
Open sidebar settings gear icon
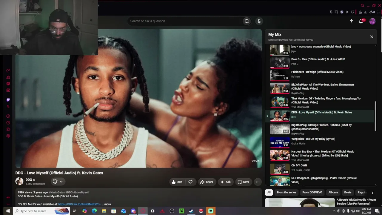click(x=8, y=136)
